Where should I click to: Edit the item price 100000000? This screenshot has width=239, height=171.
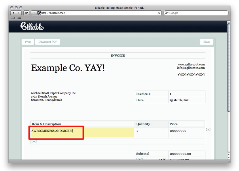pyautogui.click(x=187, y=133)
